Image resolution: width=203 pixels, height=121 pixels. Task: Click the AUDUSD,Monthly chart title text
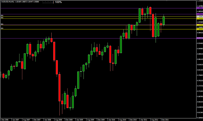(8, 2)
